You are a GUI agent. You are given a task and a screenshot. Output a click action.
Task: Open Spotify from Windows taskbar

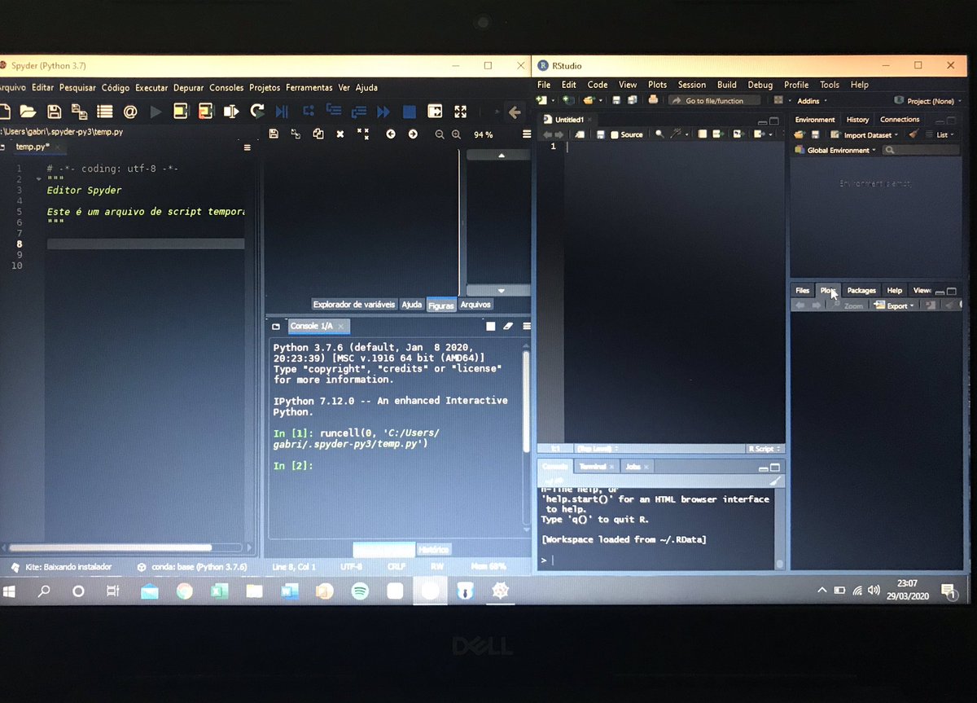(360, 591)
